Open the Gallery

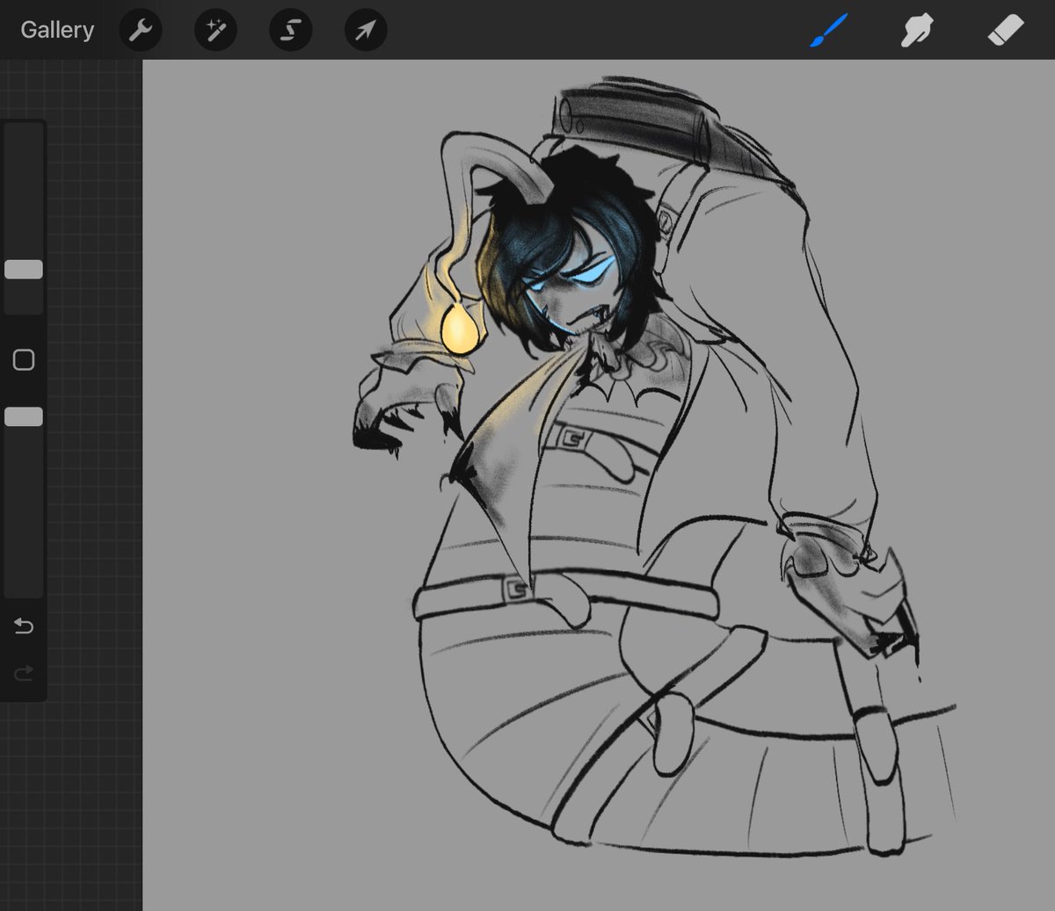[57, 30]
